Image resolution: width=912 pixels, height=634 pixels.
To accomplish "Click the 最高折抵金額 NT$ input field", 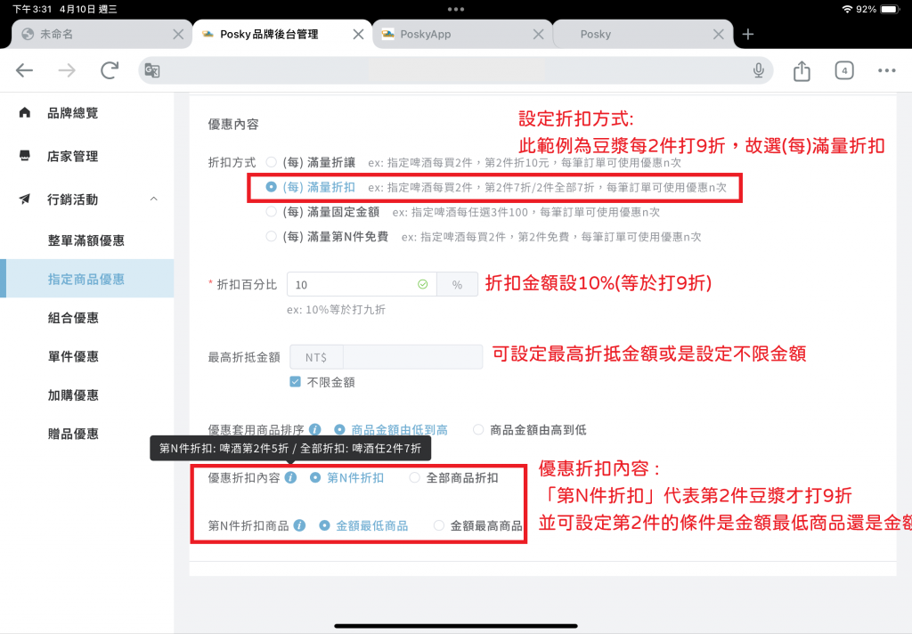I will point(412,357).
